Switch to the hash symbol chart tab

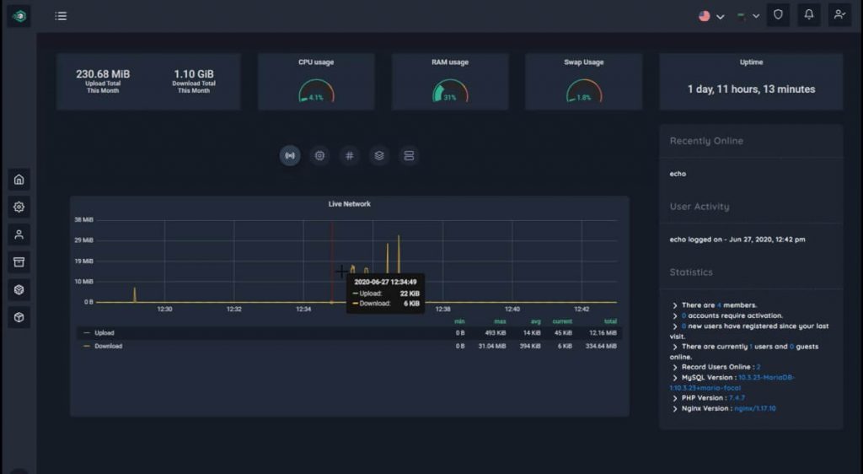pyautogui.click(x=350, y=156)
